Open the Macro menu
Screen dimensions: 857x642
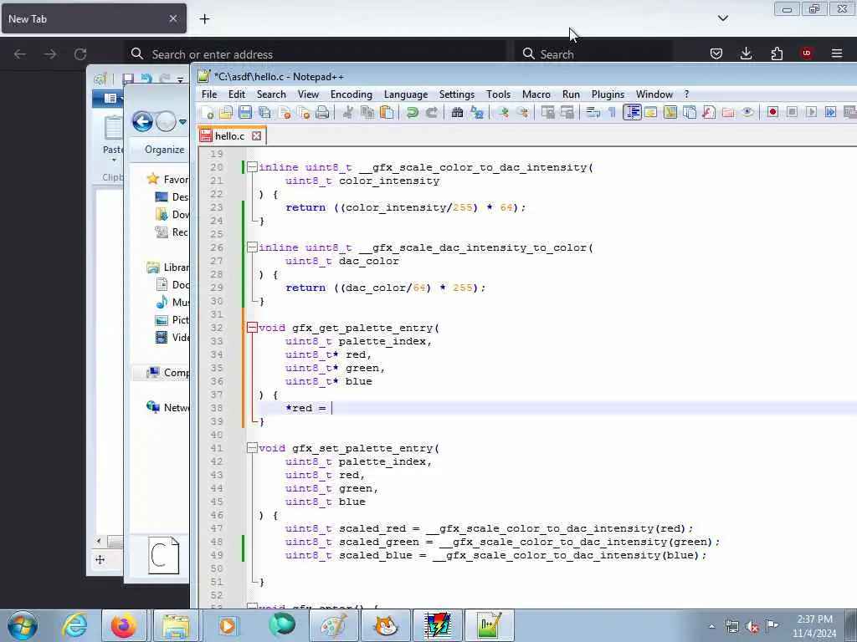point(536,94)
